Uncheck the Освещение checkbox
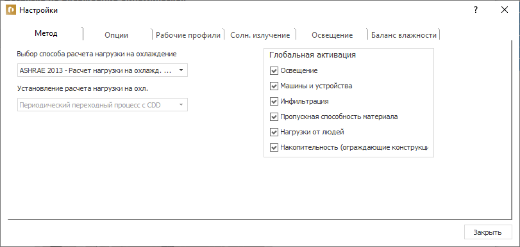The image size is (520, 247). pos(274,70)
